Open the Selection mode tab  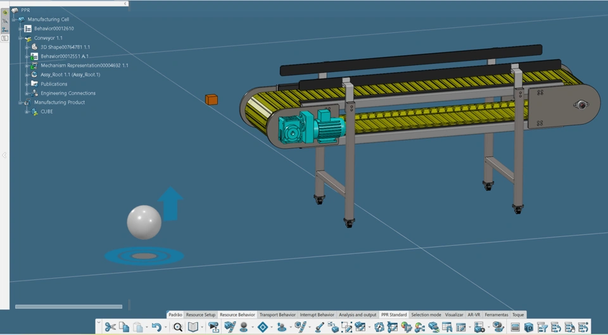point(426,315)
